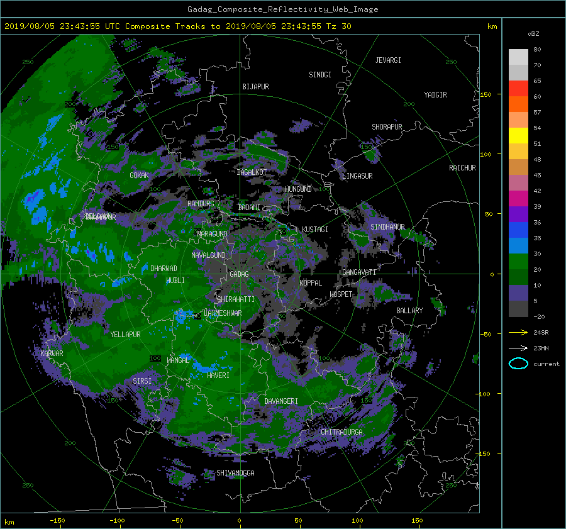The image size is (566, 529).
Task: Select the red 60–65 dBZ color swatch
Action: pos(518,89)
